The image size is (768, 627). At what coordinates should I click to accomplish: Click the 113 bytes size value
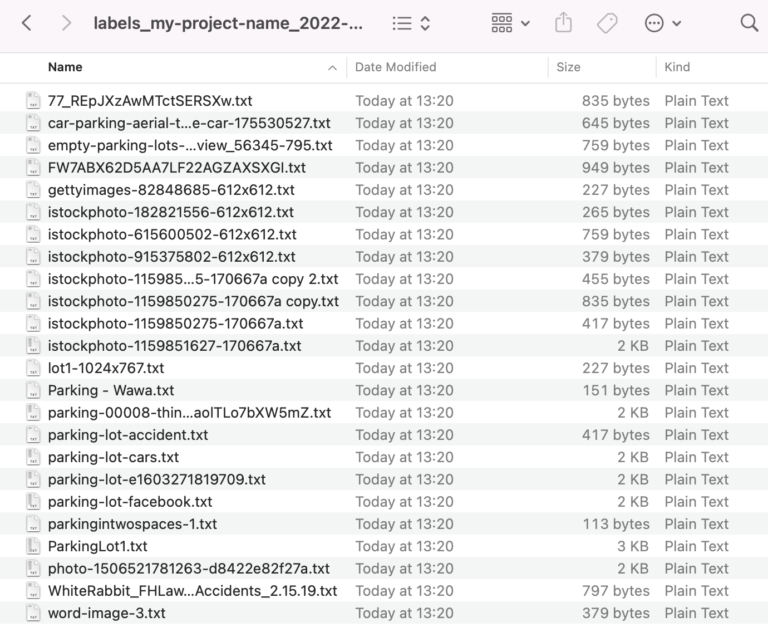(x=616, y=524)
